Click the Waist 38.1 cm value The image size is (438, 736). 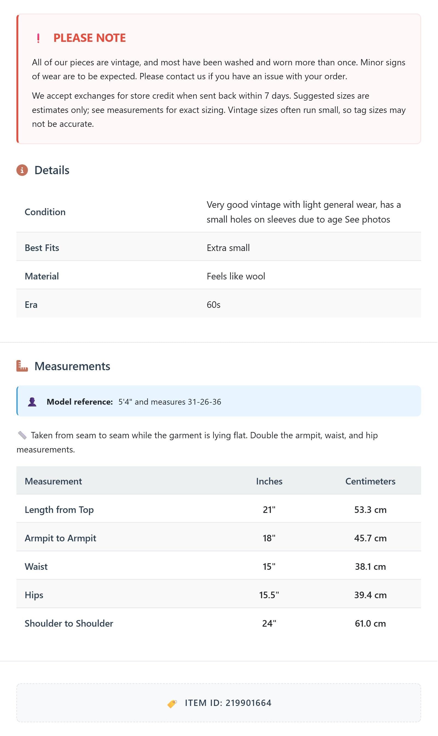370,566
